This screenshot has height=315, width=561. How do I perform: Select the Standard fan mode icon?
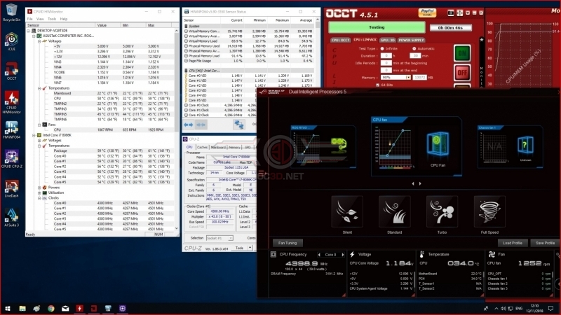pyautogui.click(x=394, y=211)
